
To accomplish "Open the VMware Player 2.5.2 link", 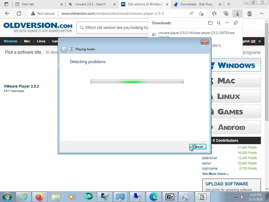I will (x=21, y=86).
